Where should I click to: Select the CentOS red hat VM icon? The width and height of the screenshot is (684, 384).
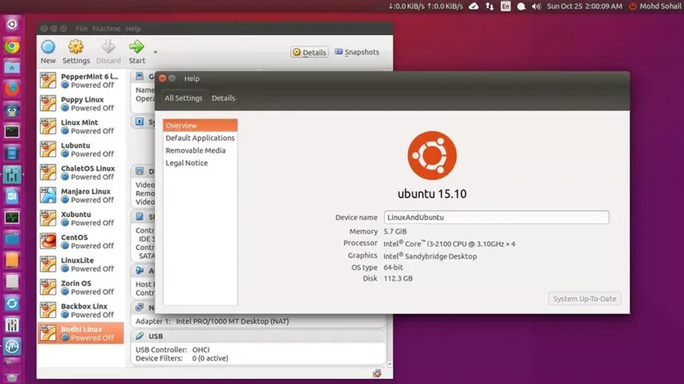(x=48, y=242)
